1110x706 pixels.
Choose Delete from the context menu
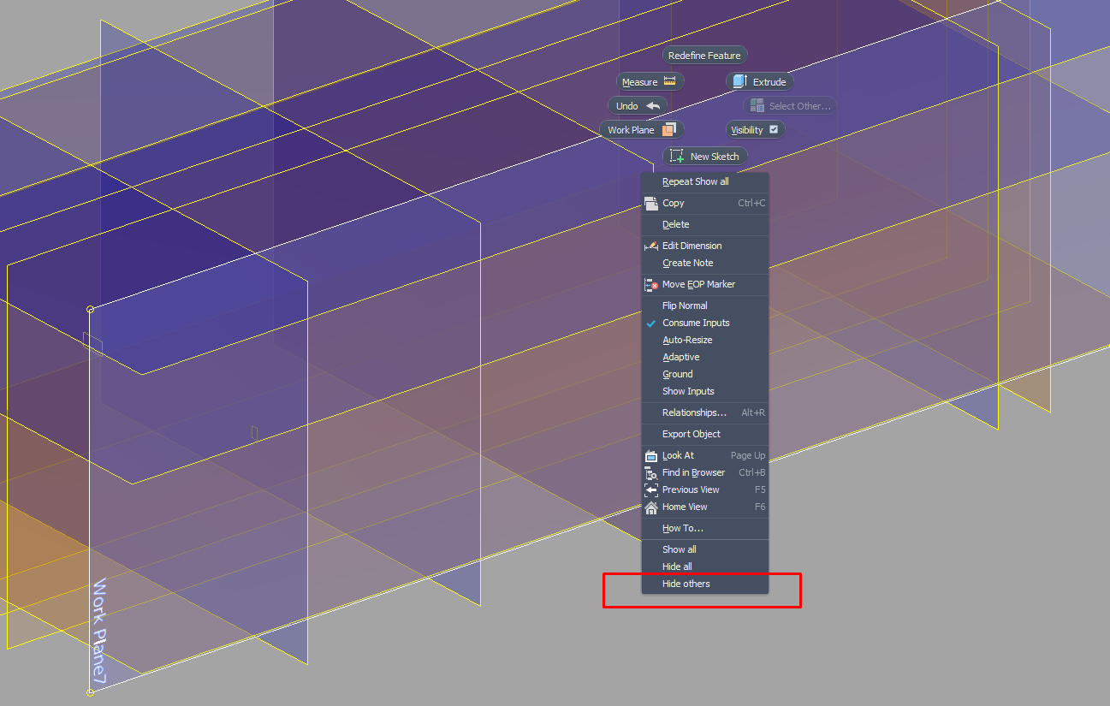click(x=675, y=225)
